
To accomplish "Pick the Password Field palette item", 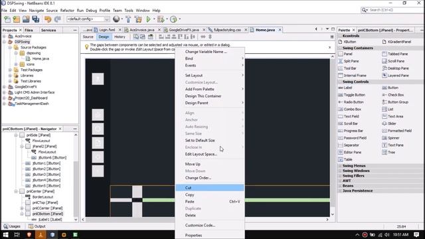I will click(x=353, y=138).
